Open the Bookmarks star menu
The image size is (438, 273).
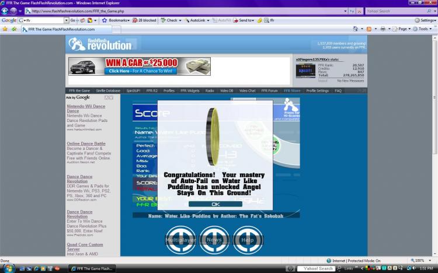pos(116,20)
